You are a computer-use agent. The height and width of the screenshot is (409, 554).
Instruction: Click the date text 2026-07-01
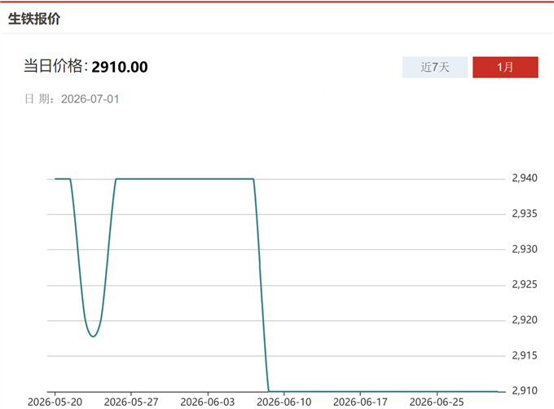90,99
